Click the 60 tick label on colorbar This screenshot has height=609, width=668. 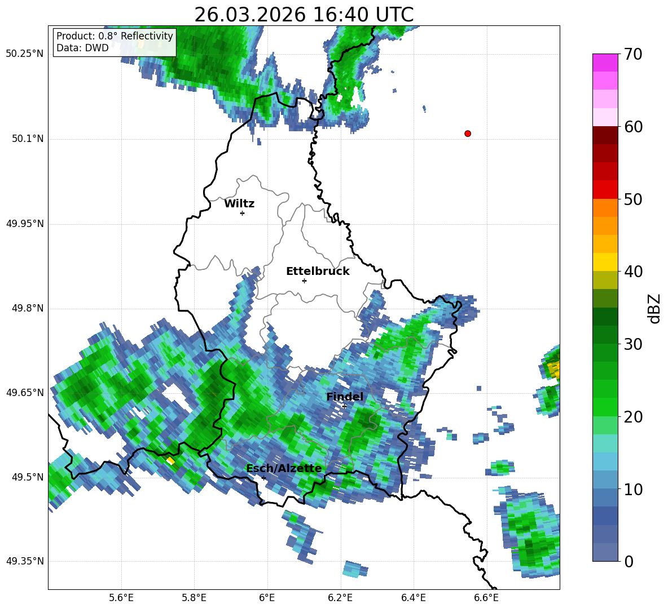[633, 127]
